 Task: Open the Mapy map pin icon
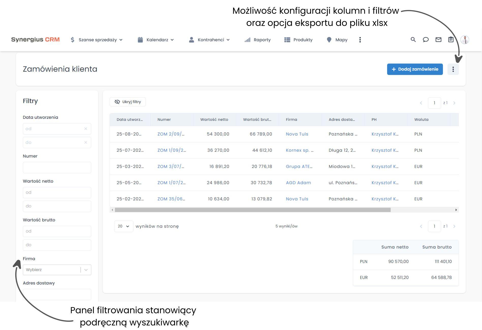point(329,40)
